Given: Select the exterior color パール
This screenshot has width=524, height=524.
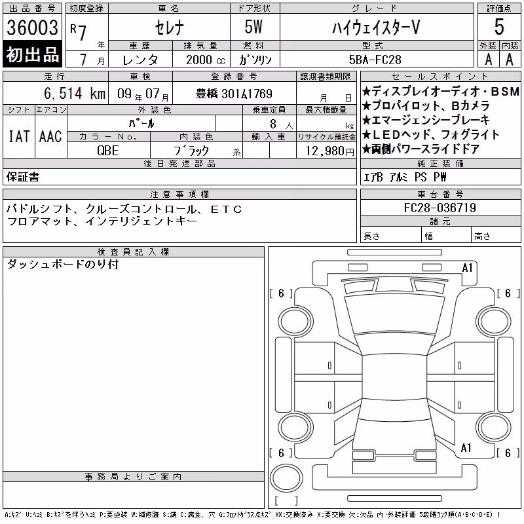Looking at the screenshot, I should 141,123.
